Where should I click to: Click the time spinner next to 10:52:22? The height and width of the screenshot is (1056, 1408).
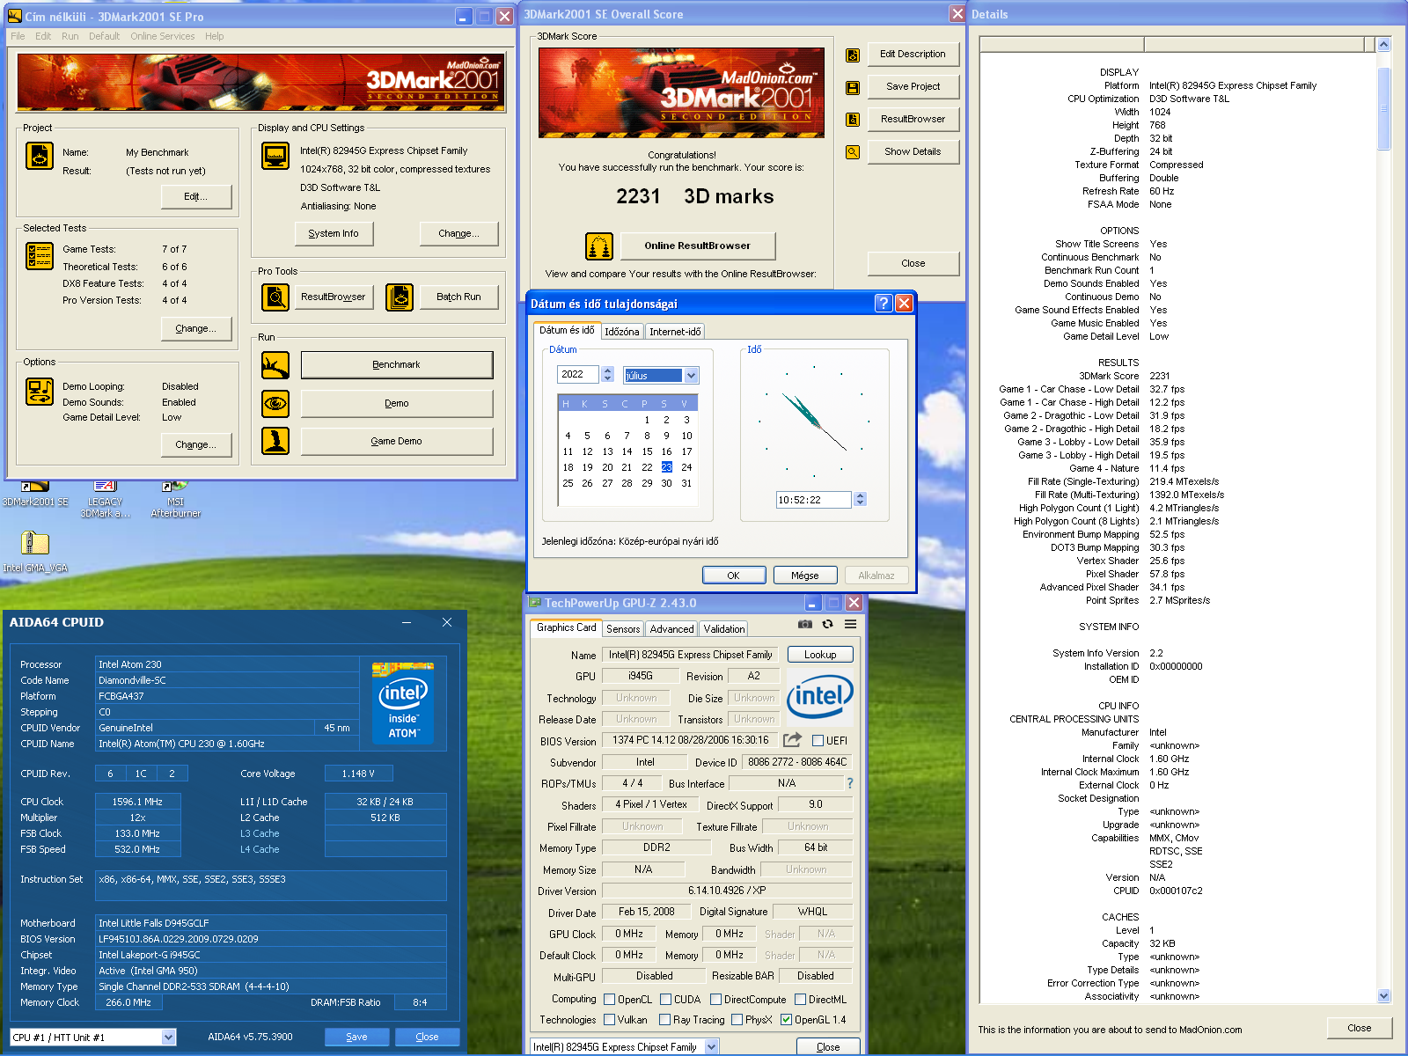point(860,500)
